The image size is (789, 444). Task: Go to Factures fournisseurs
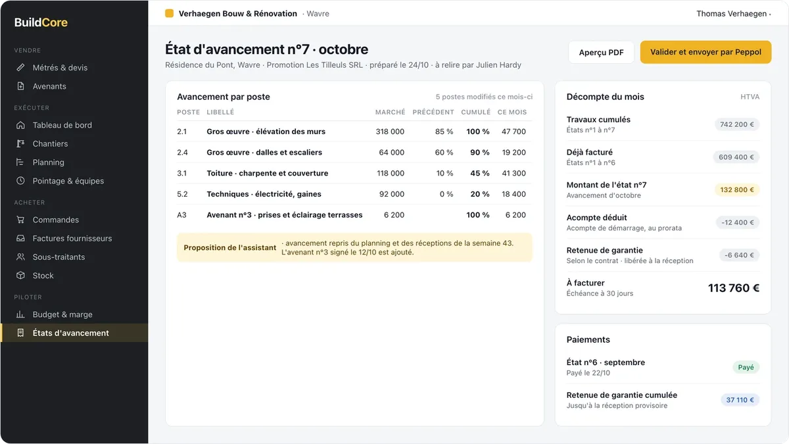74,238
